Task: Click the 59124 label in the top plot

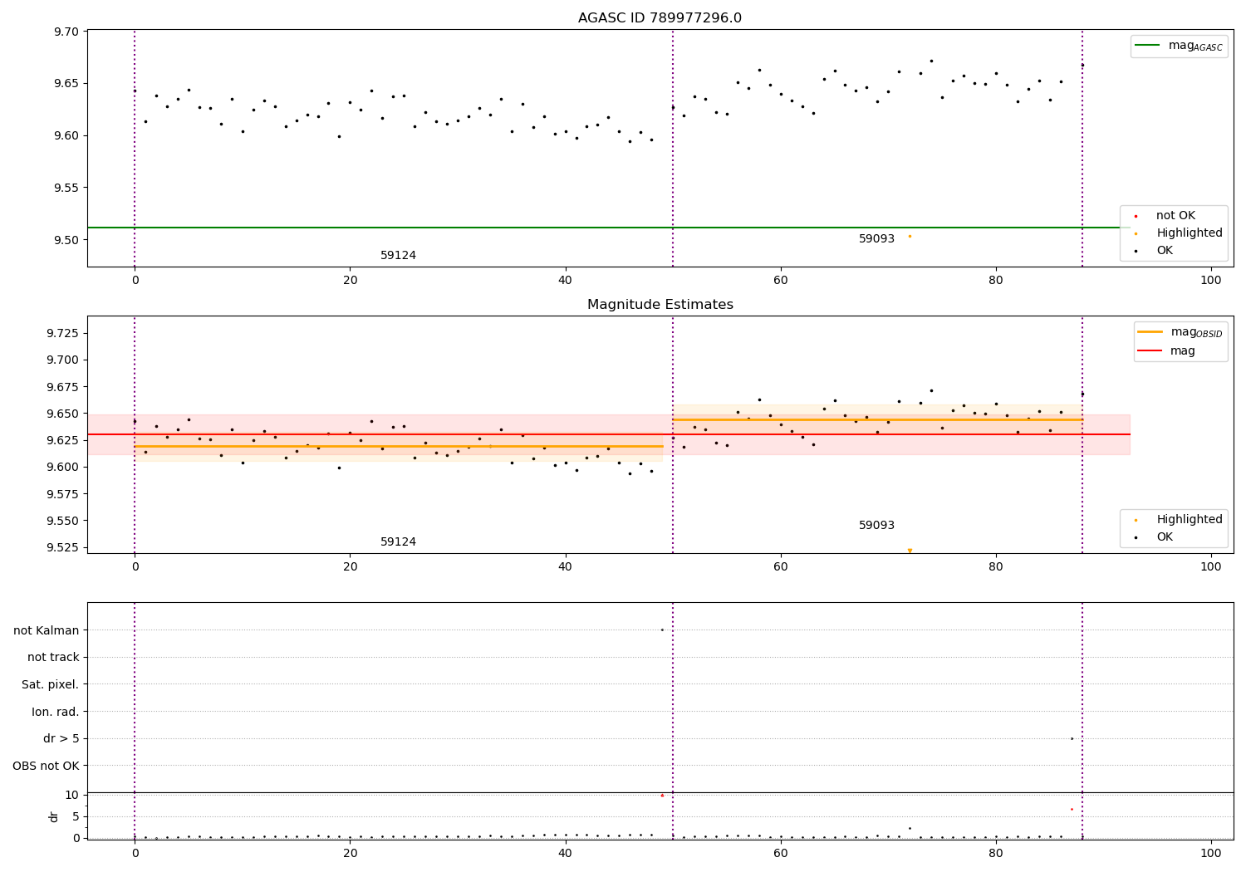Action: pos(398,256)
